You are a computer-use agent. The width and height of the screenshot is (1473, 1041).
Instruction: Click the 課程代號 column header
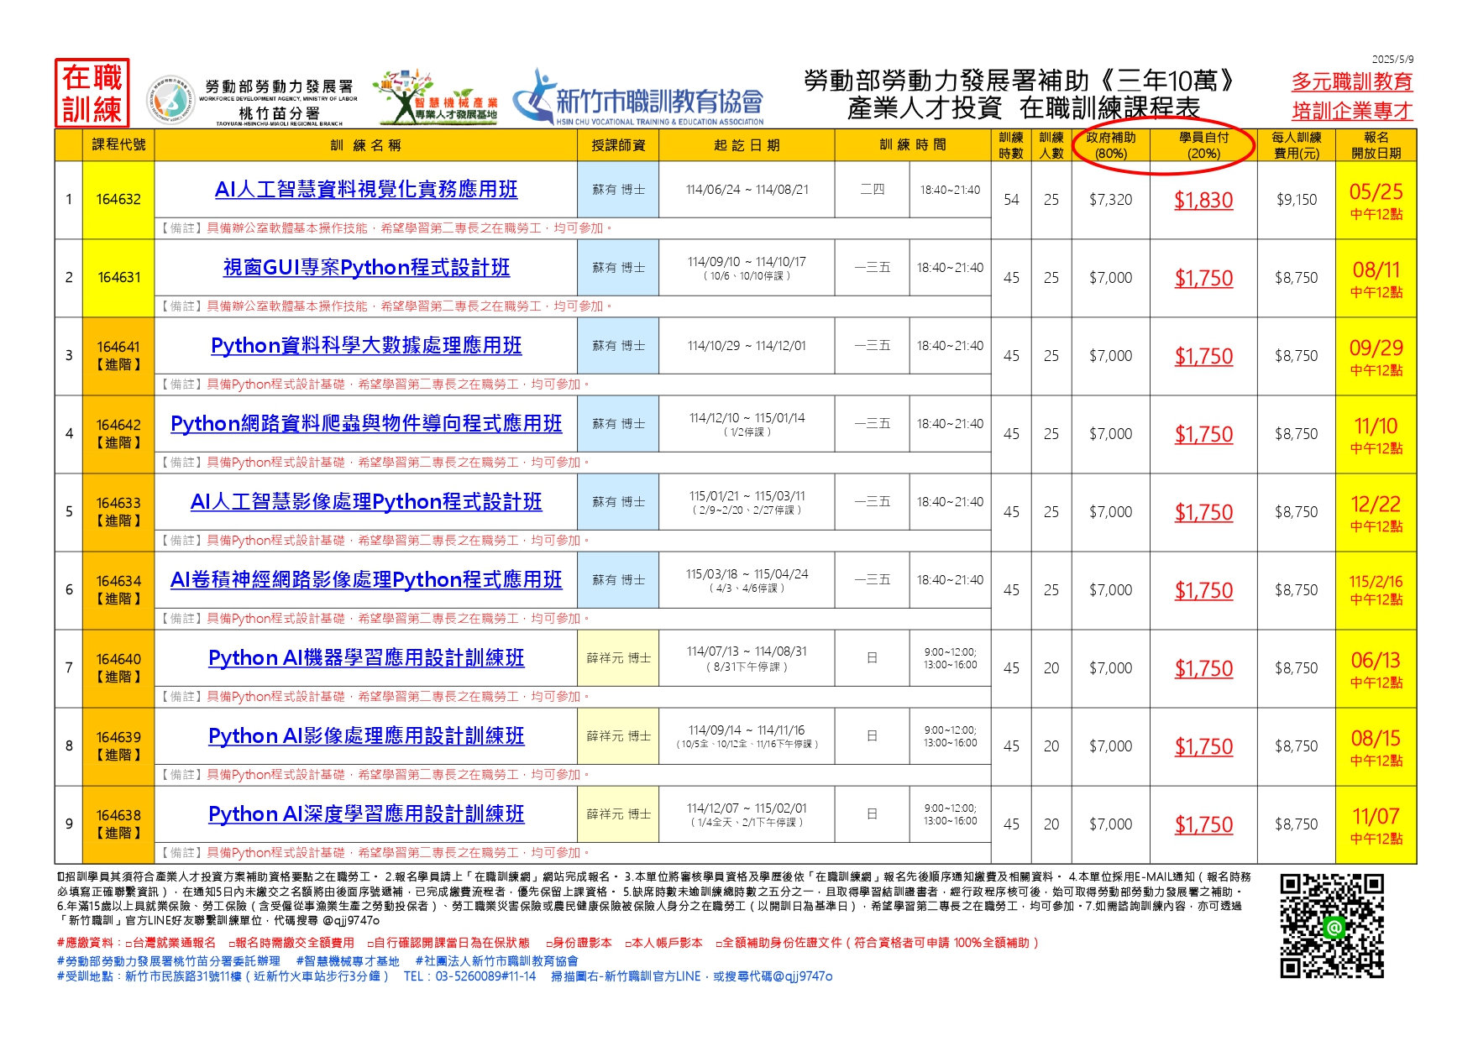coord(118,144)
